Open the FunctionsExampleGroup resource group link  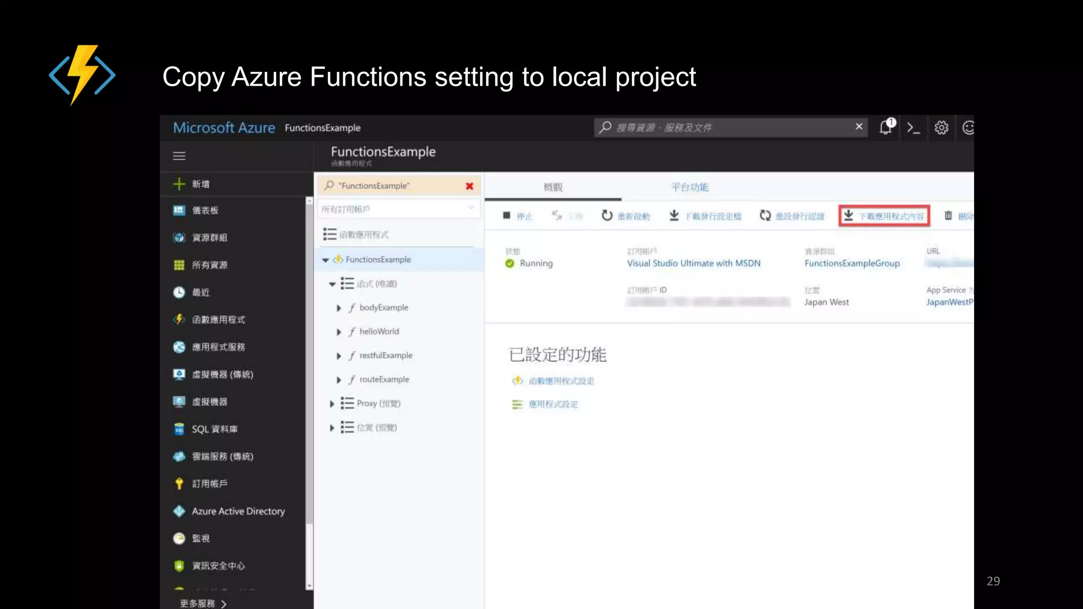point(852,263)
